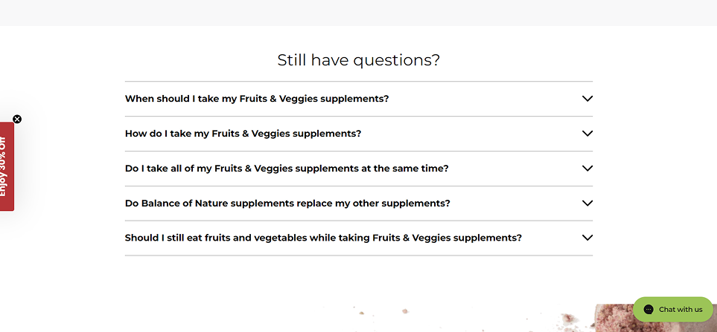717x332 pixels.
Task: Click the scattered powder specks near bottom center
Action: tap(404, 312)
